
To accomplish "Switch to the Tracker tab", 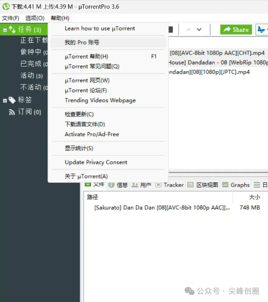I will (169, 185).
